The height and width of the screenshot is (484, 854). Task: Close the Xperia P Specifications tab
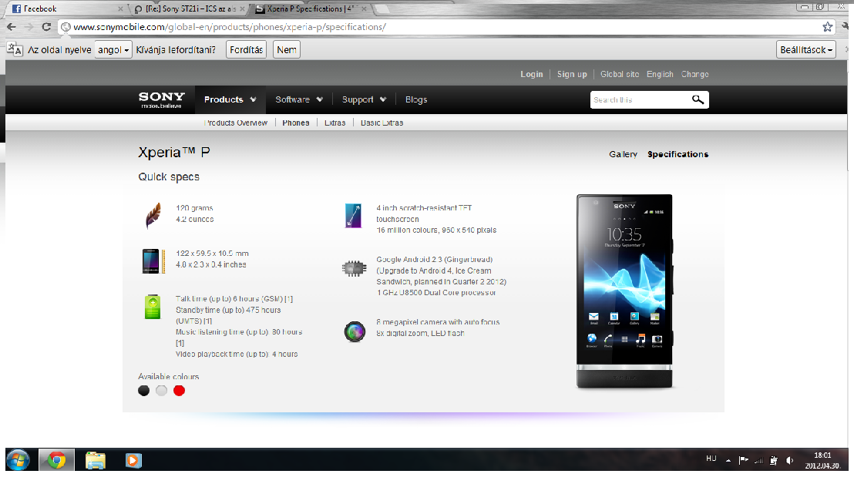[365, 8]
